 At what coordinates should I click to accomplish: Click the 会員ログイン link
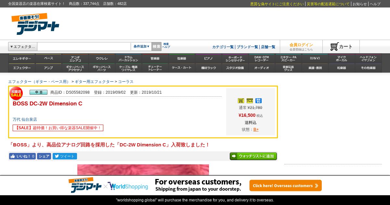301,45
